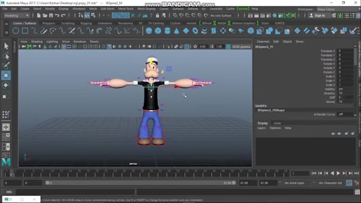Image resolution: width=361 pixels, height=203 pixels.
Task: Click the Save Scene icon
Action: [x=51, y=15]
